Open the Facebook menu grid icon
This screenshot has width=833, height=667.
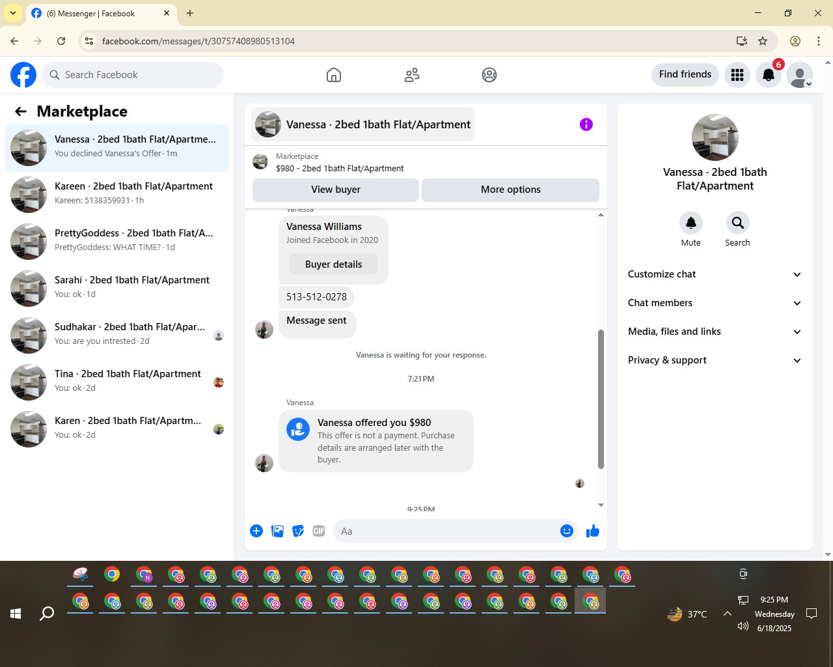pos(737,75)
